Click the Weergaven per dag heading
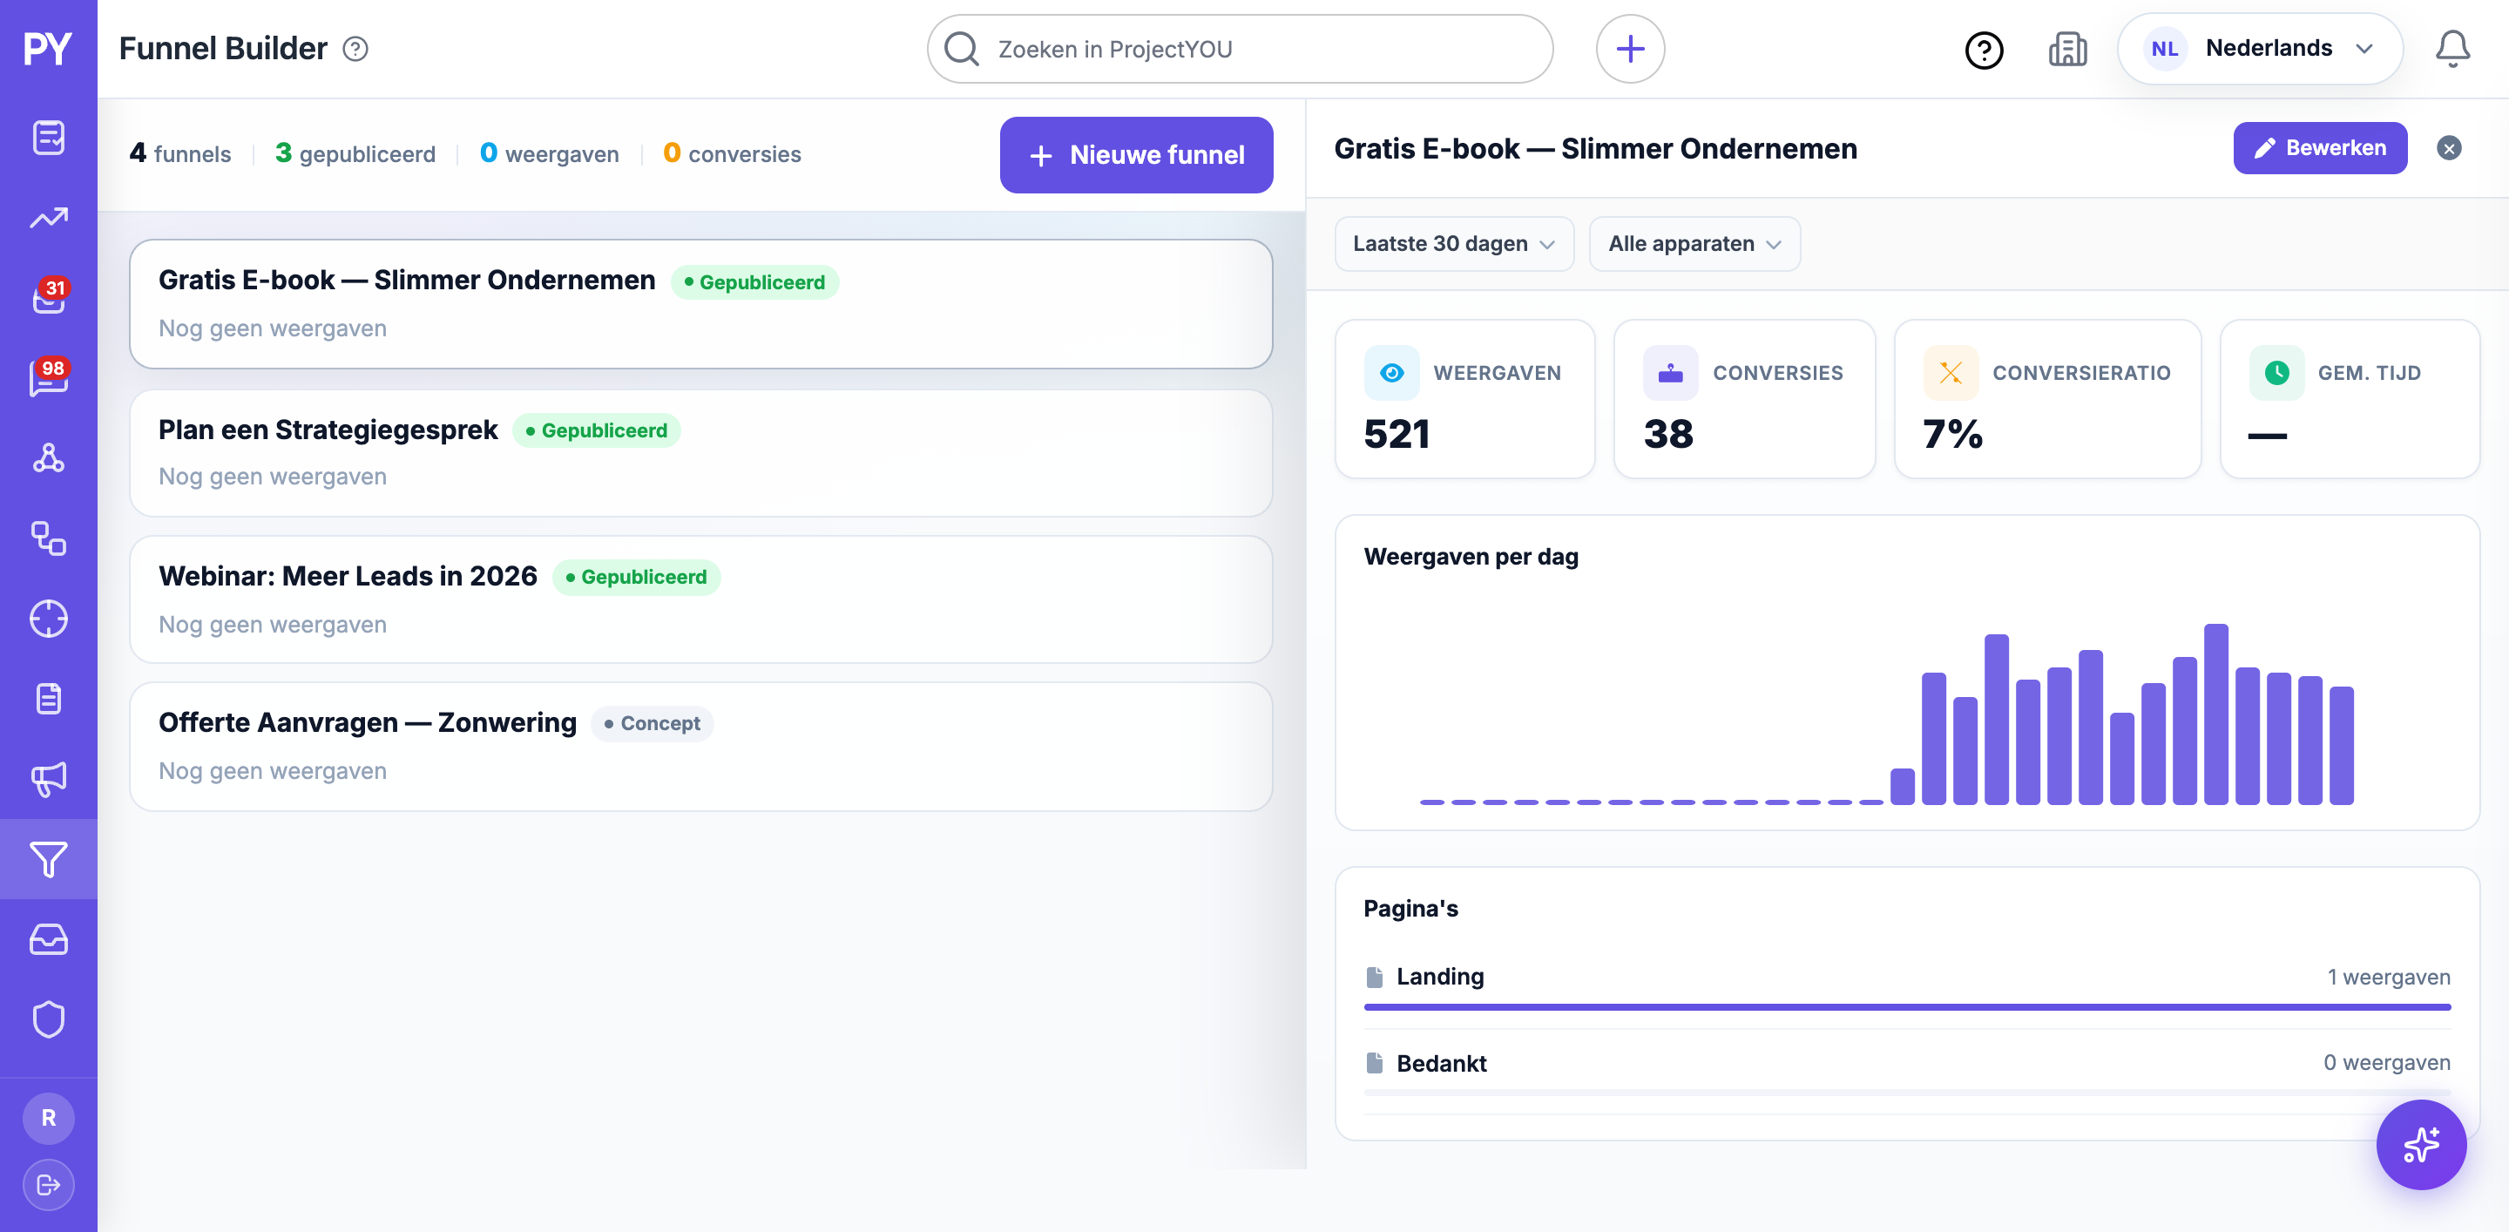 point(1471,557)
